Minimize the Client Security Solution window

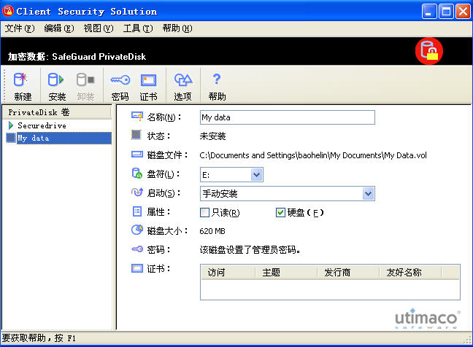pyautogui.click(x=429, y=12)
